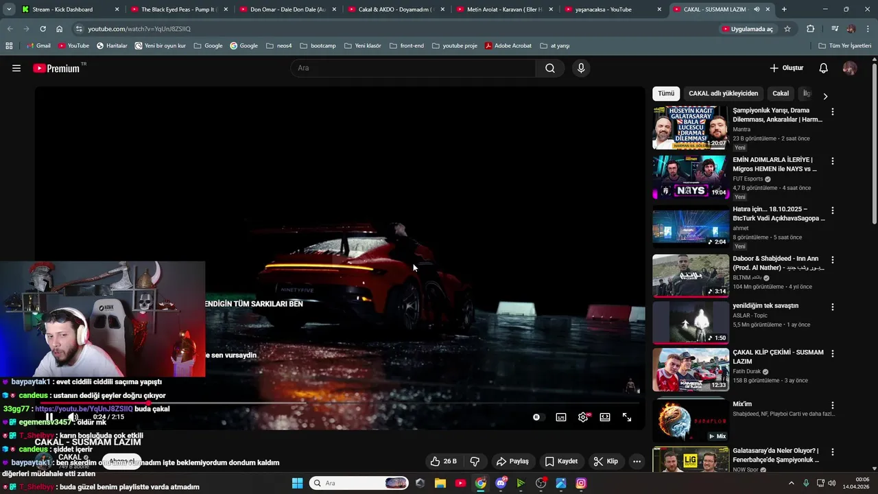Open options for EMİN ADIMLARLA İLERİYE video
This screenshot has width=878, height=494.
click(x=833, y=161)
